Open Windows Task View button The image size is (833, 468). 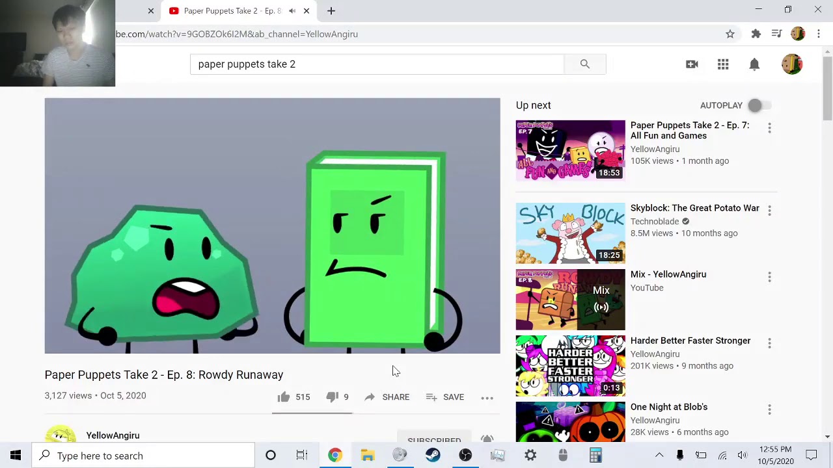point(301,456)
